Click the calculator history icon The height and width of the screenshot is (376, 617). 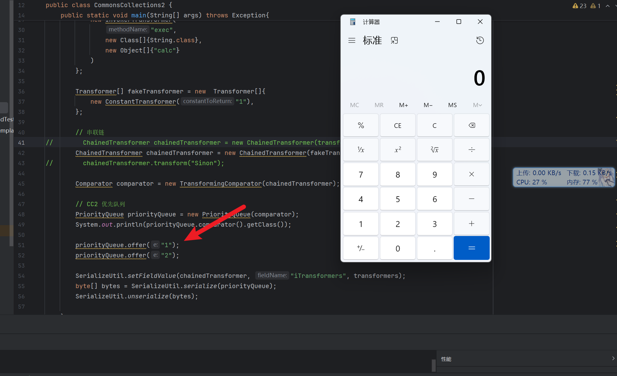click(x=480, y=40)
